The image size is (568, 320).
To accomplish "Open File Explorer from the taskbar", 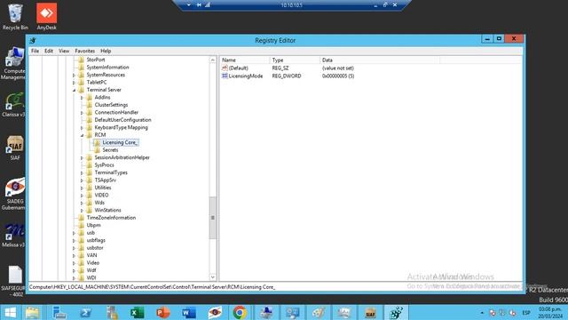I will tap(33, 312).
